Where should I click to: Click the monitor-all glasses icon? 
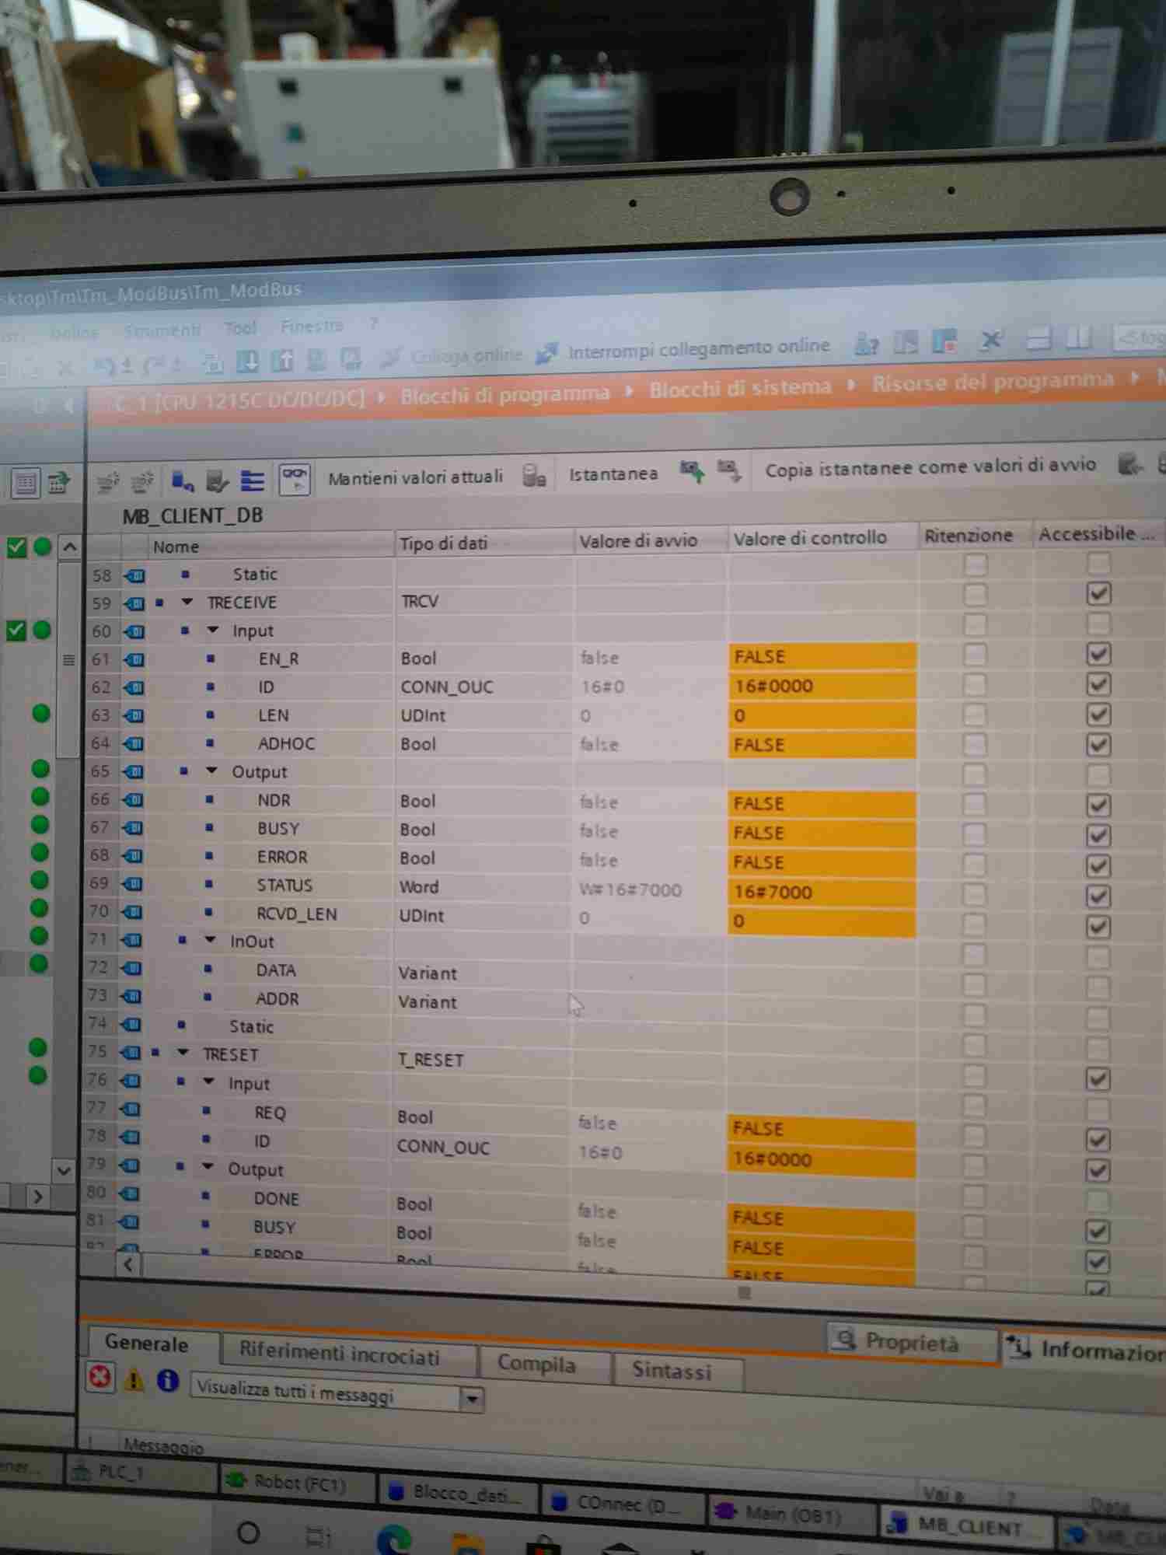[295, 479]
